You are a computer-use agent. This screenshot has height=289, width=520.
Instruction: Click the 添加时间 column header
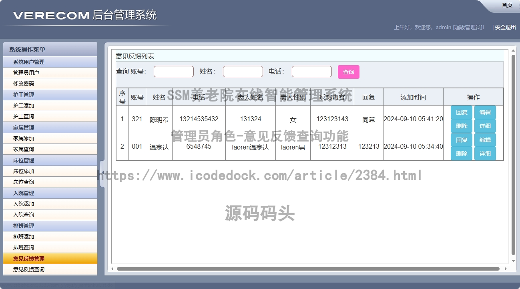coord(413,97)
